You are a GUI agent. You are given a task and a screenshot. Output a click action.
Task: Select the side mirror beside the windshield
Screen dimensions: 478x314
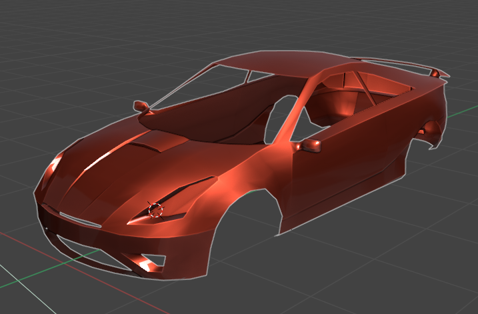[141, 106]
